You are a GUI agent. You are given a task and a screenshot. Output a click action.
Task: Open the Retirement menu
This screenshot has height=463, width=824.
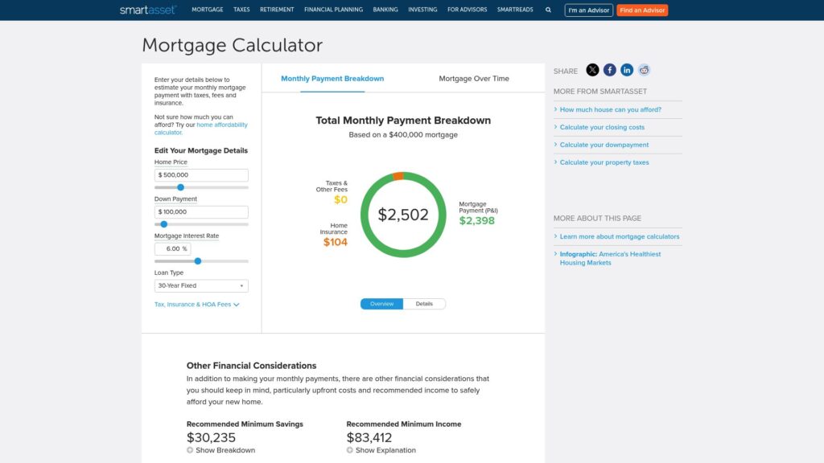(x=277, y=10)
